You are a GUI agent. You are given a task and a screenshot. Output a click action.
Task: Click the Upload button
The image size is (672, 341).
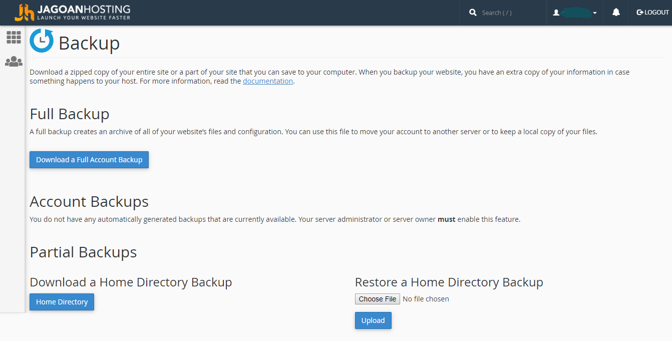(x=373, y=320)
